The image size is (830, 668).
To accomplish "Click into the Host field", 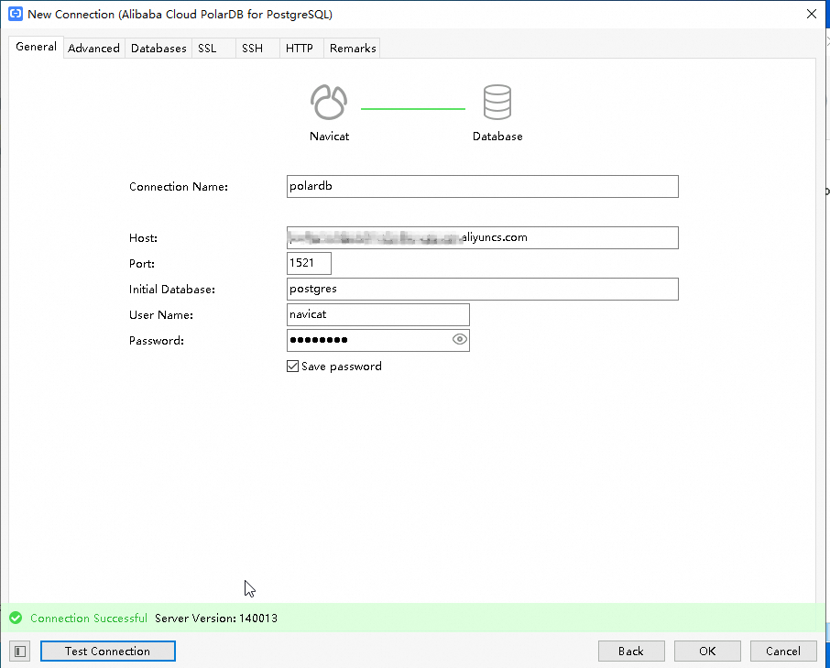I will [x=482, y=237].
